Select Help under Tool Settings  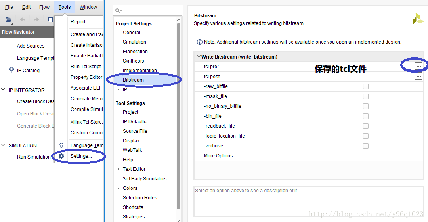click(x=128, y=160)
